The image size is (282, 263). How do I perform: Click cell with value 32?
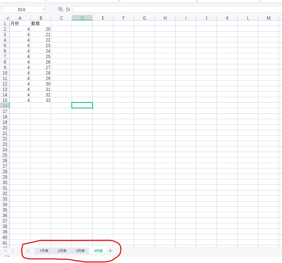pos(41,95)
